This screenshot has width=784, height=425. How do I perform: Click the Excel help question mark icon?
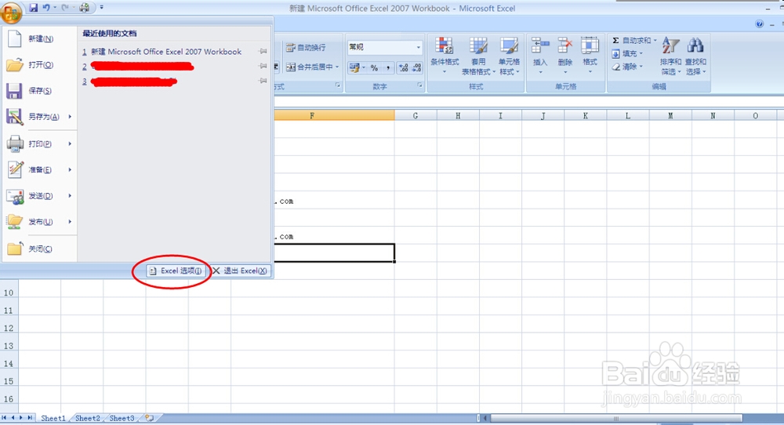coord(760,24)
